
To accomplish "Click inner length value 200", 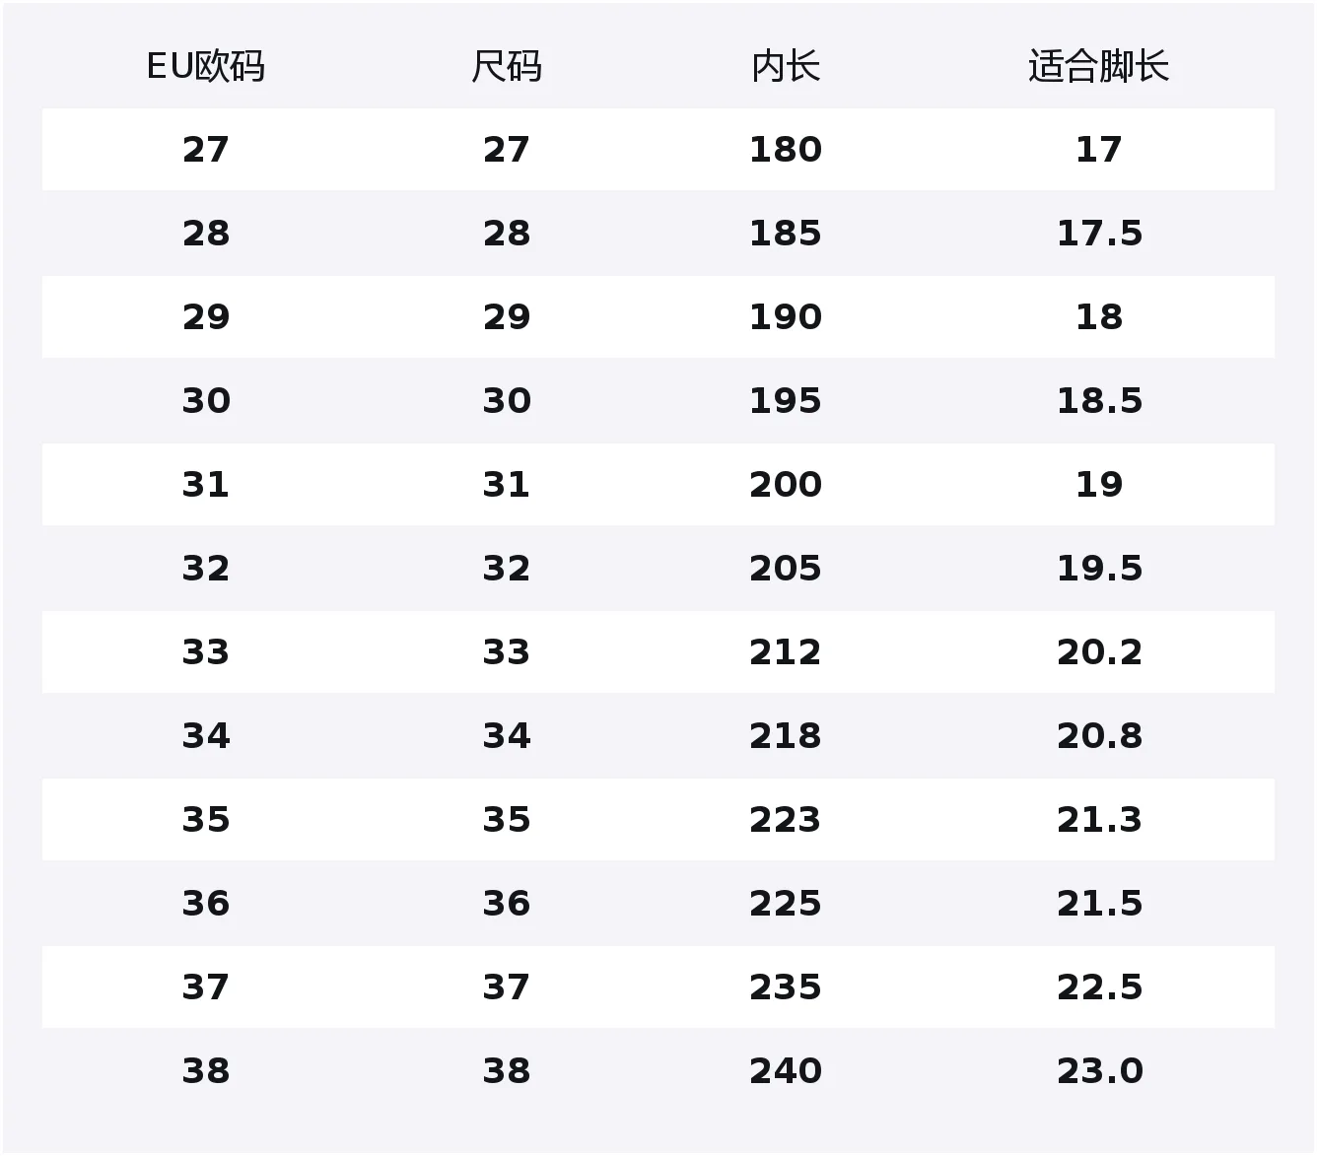I will click(x=786, y=485).
